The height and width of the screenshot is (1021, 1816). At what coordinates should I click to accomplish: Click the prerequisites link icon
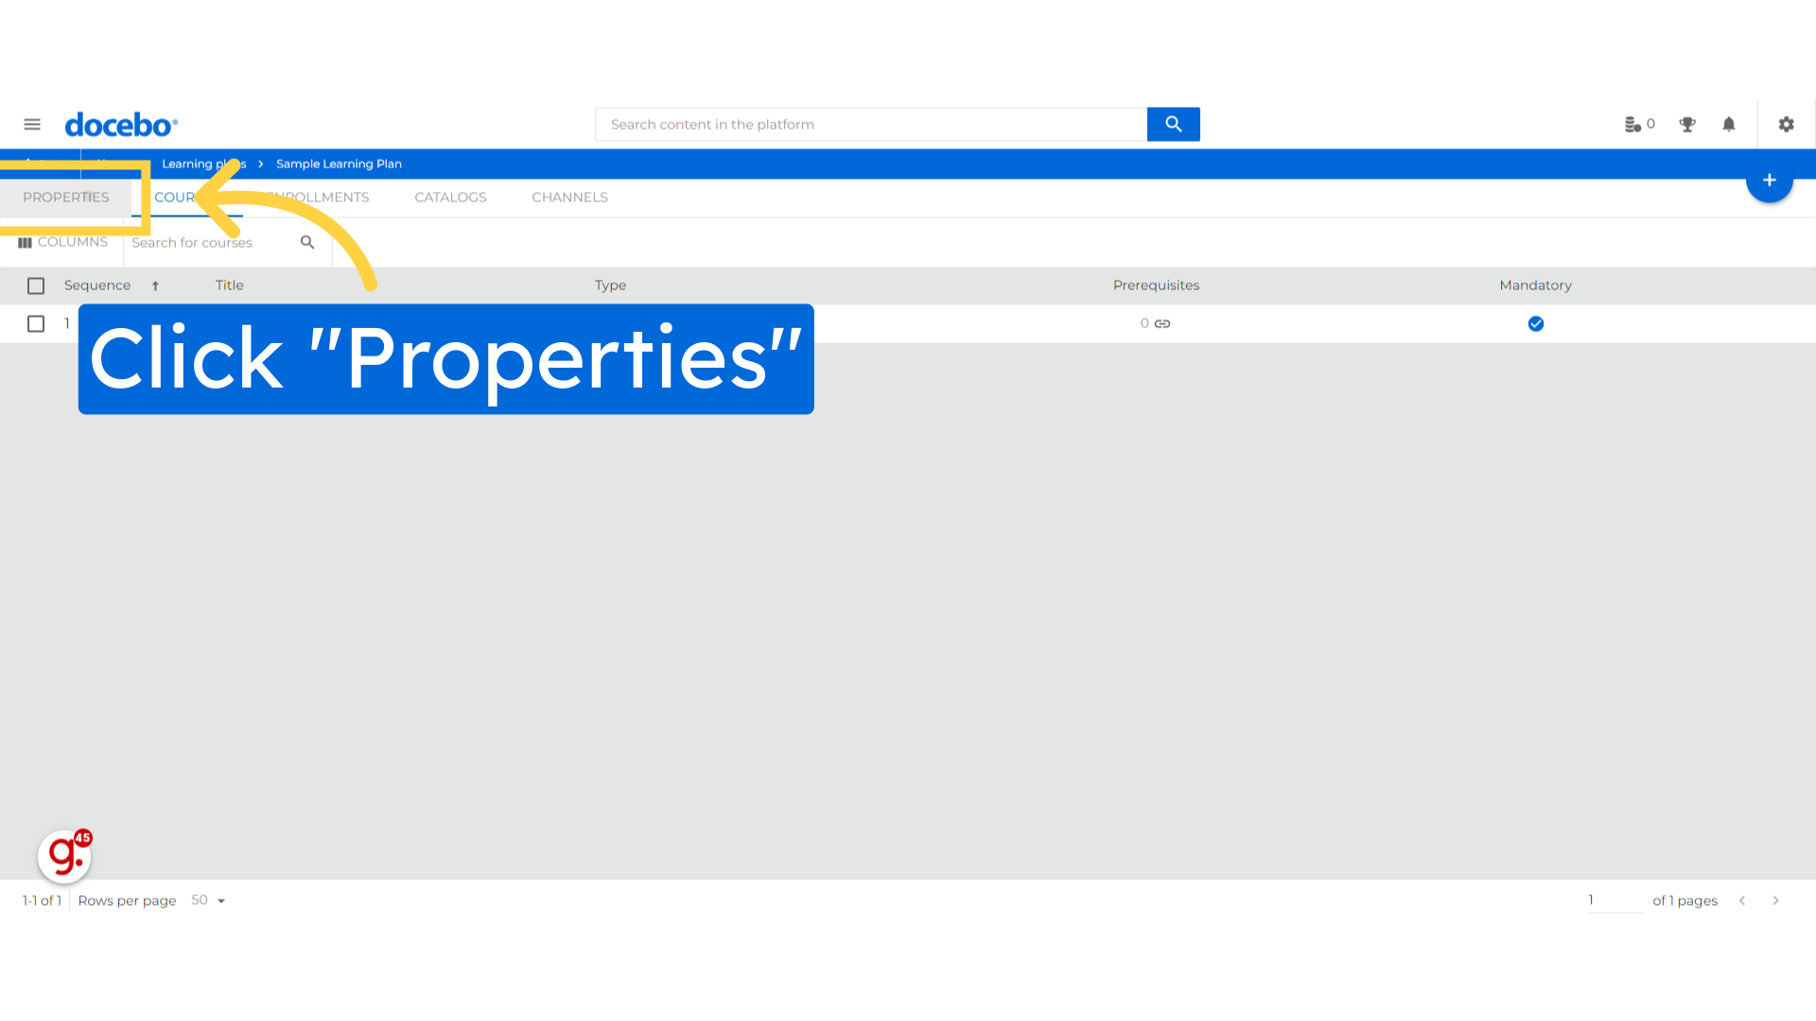pos(1162,324)
